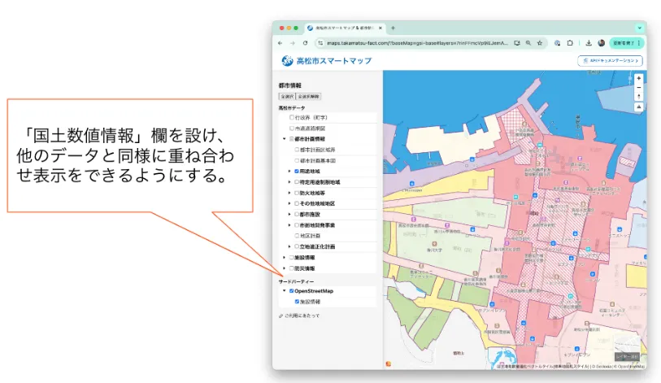Open a new browser tab

coord(394,28)
